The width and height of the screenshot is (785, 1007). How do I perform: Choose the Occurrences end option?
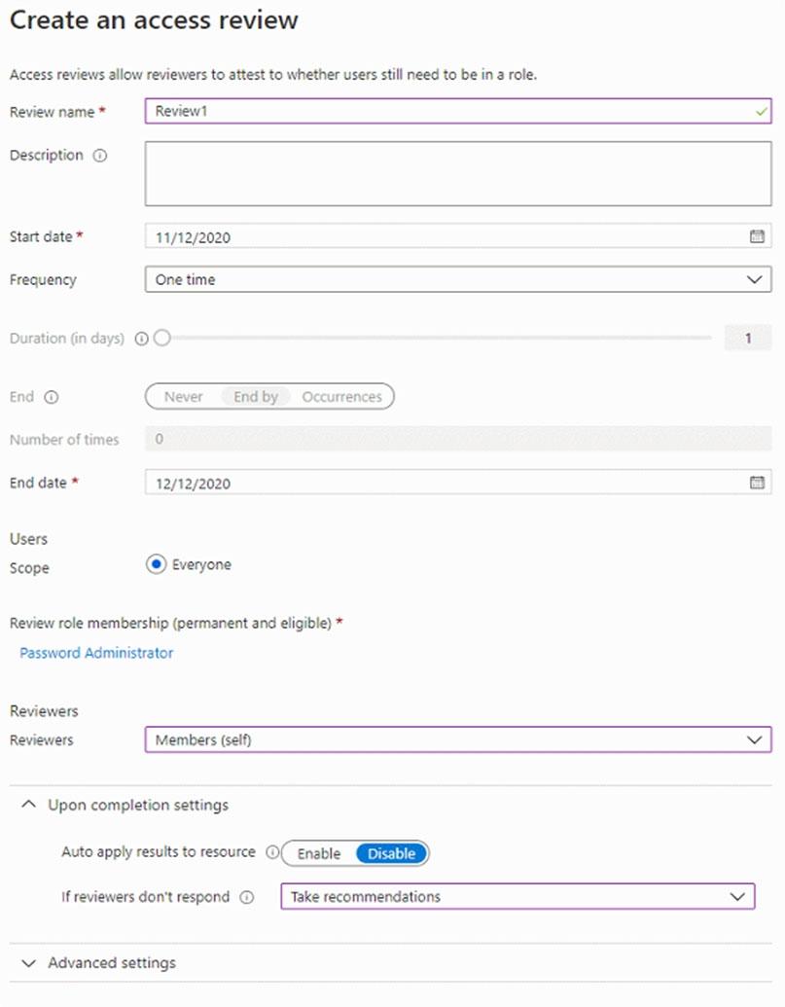[x=341, y=397]
